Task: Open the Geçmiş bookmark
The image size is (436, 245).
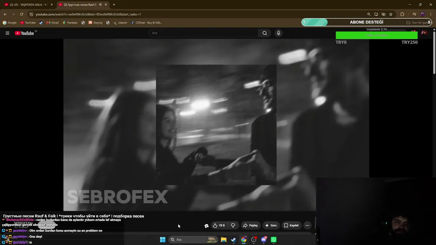Action: click(95, 23)
